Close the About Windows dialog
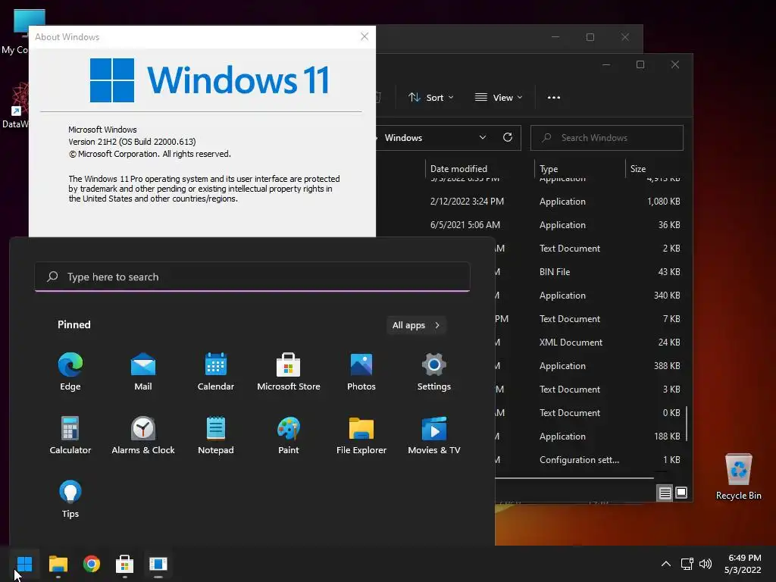The width and height of the screenshot is (776, 582). point(365,36)
